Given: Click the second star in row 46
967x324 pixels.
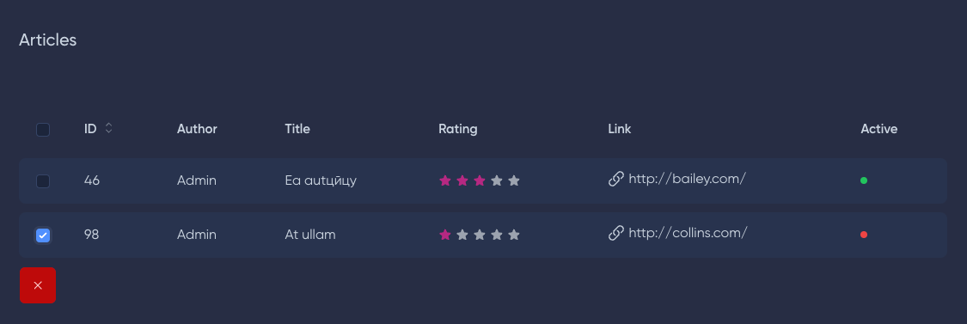Looking at the screenshot, I should [x=462, y=180].
